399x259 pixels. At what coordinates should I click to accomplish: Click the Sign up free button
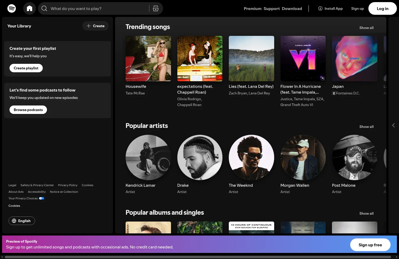click(370, 245)
